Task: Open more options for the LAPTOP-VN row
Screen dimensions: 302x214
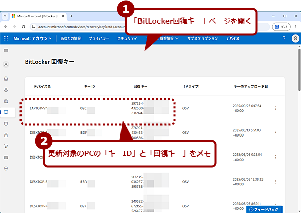Action: point(276,108)
